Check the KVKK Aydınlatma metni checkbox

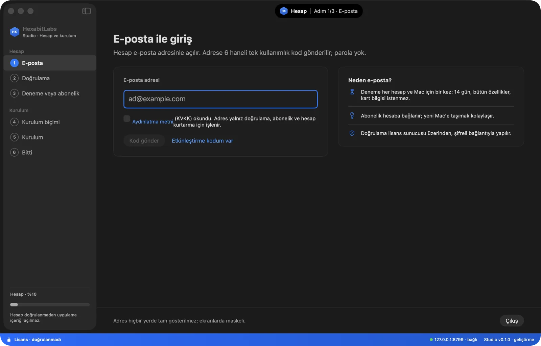127,118
